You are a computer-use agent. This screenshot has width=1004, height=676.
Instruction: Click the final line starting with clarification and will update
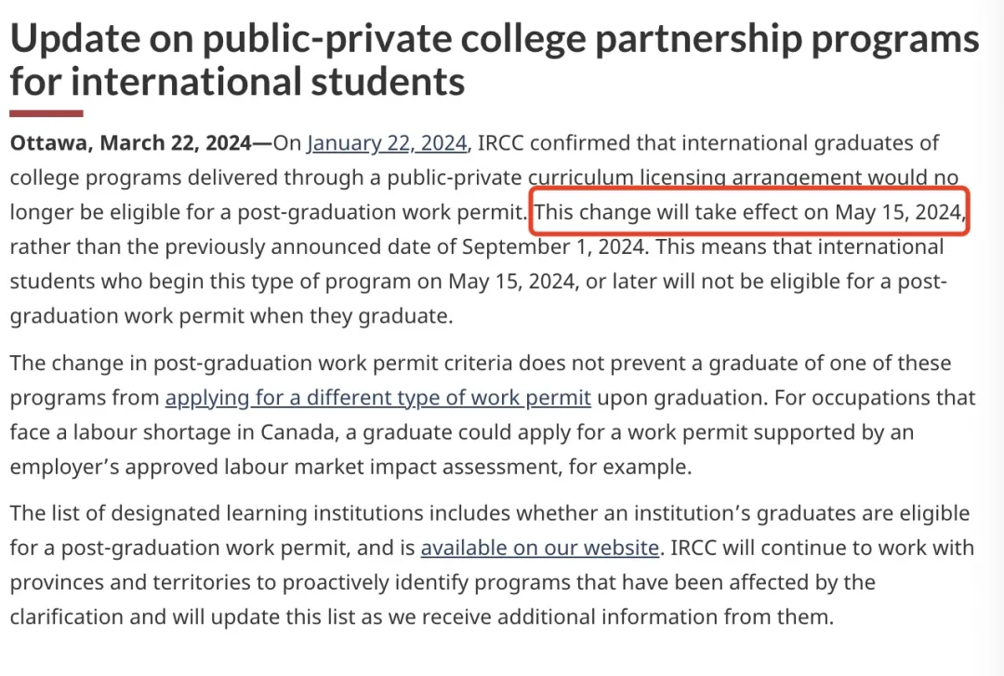(x=422, y=617)
